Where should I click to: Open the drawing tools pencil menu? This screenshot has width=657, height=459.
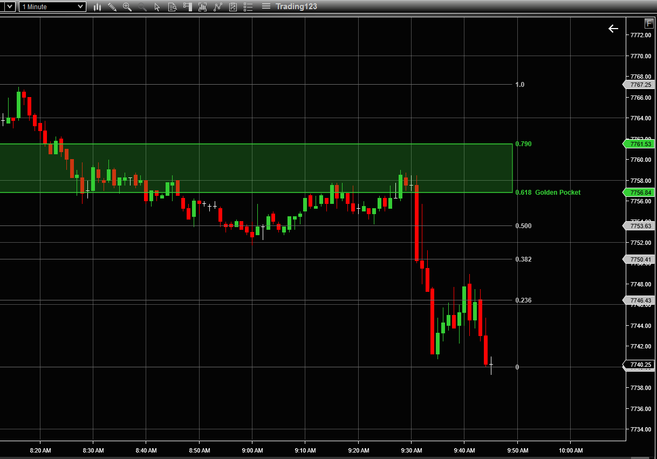112,6
